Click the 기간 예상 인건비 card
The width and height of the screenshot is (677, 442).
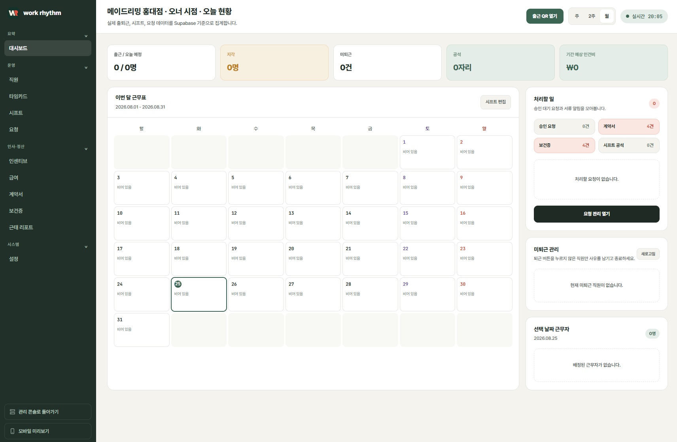coord(614,62)
